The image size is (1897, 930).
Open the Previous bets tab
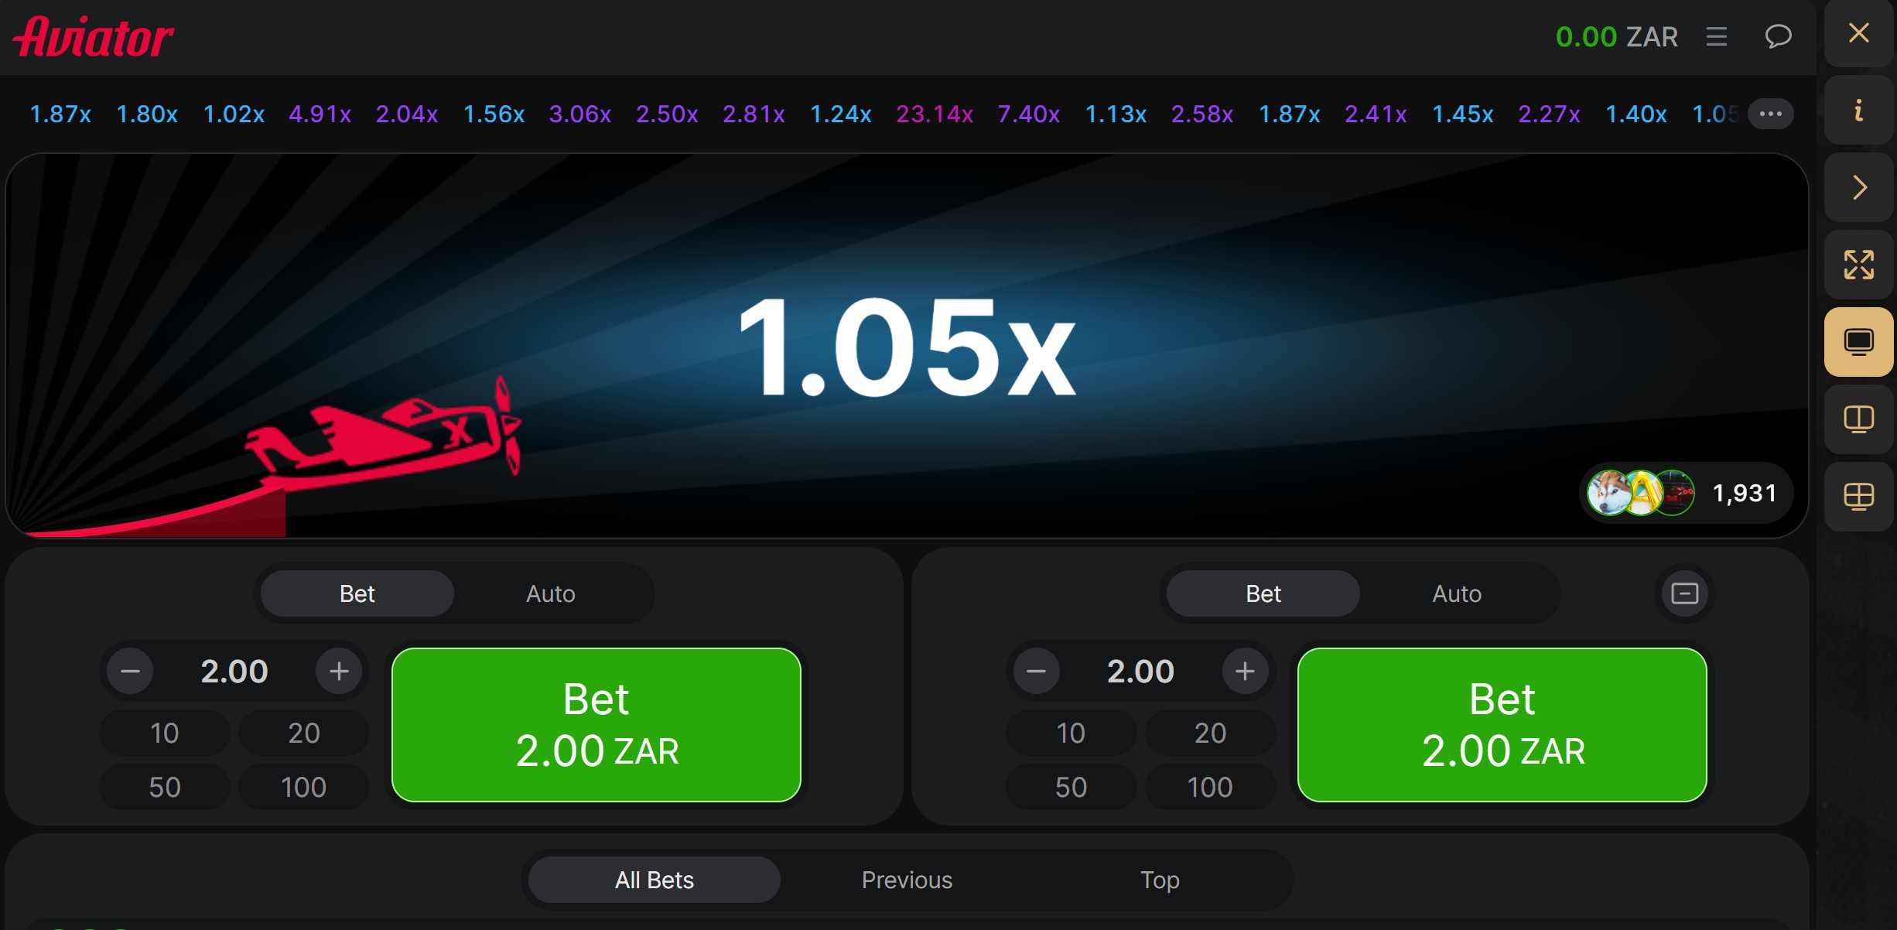pos(907,880)
